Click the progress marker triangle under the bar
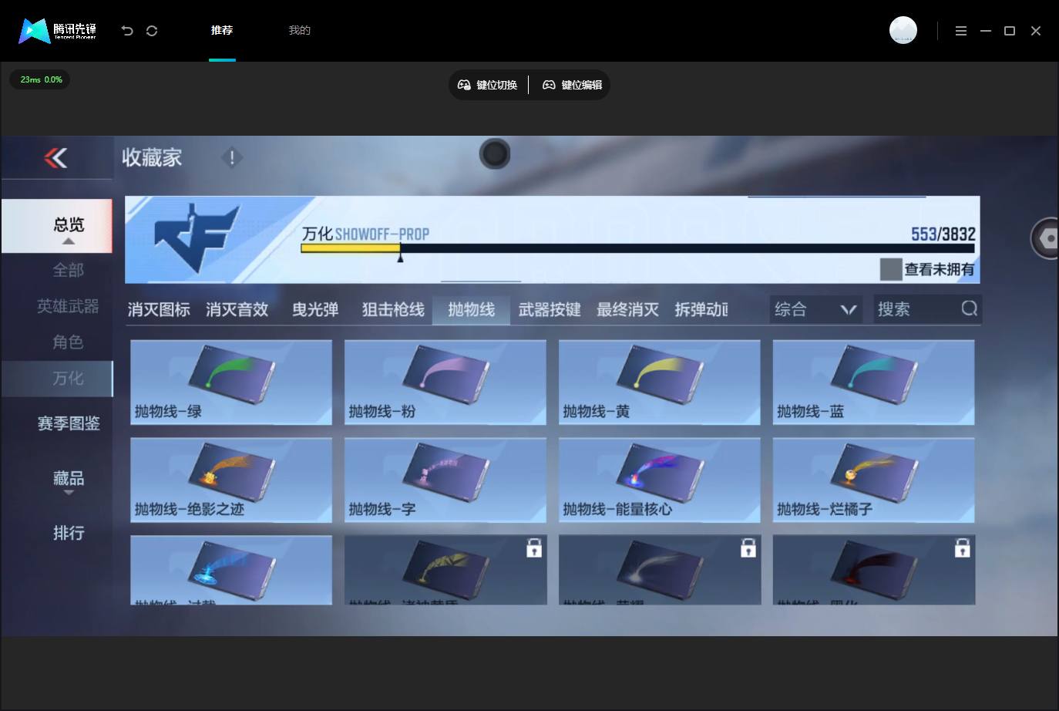This screenshot has height=711, width=1059. [400, 258]
